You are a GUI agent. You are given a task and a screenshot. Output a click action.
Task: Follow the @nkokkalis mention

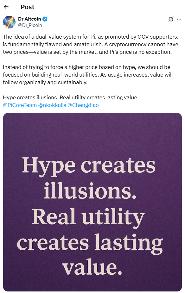[x=52, y=105]
